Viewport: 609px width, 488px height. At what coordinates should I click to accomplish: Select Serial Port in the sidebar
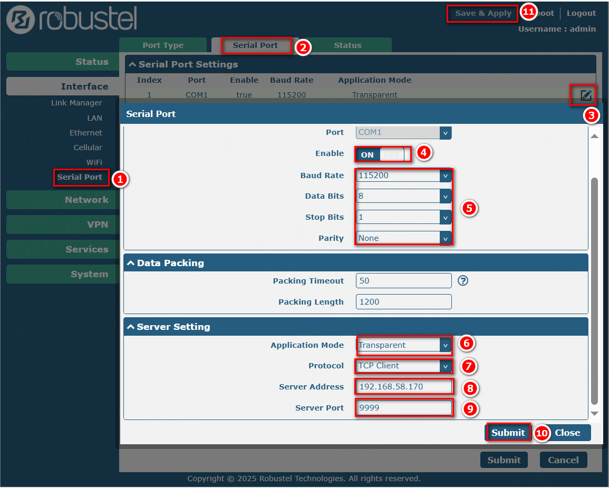pyautogui.click(x=80, y=177)
